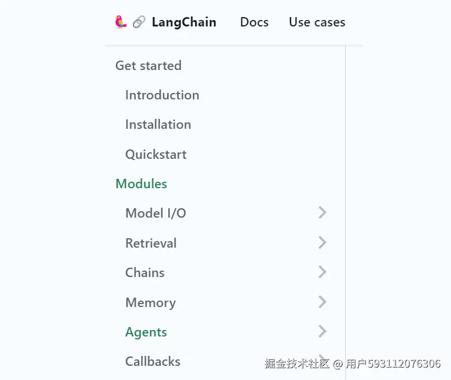Open the Retrieval sidebar entry
This screenshot has width=451, height=380.
(151, 243)
